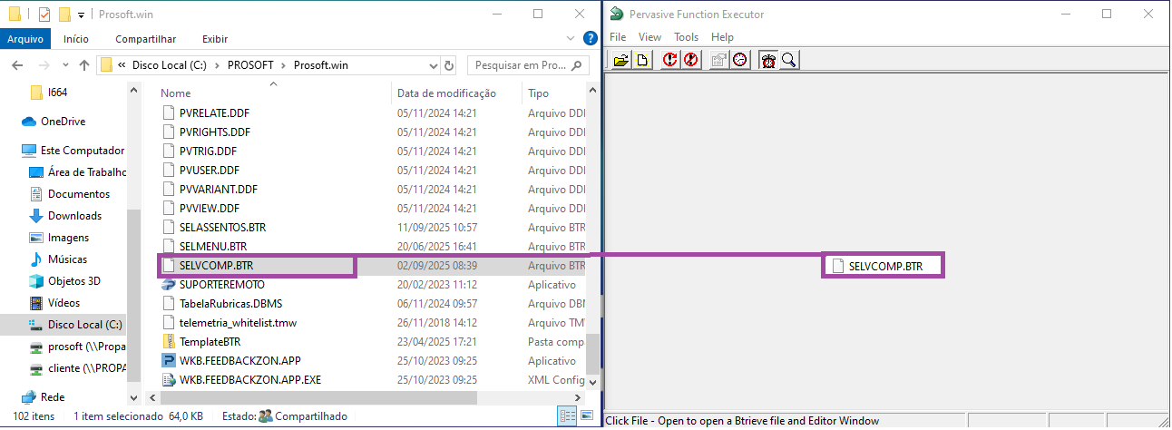Image resolution: width=1172 pixels, height=430 pixels.
Task: Select the PVTRIG.DDF file
Action: coord(208,151)
